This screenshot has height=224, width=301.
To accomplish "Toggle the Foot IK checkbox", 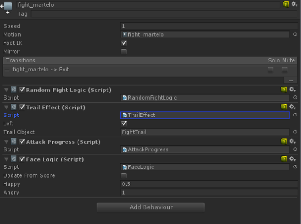I will [x=124, y=43].
